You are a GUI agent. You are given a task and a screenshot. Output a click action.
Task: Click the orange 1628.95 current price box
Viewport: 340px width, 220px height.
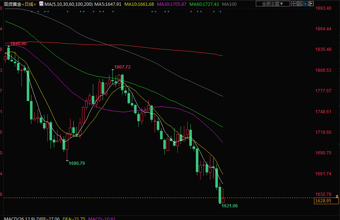click(323, 201)
